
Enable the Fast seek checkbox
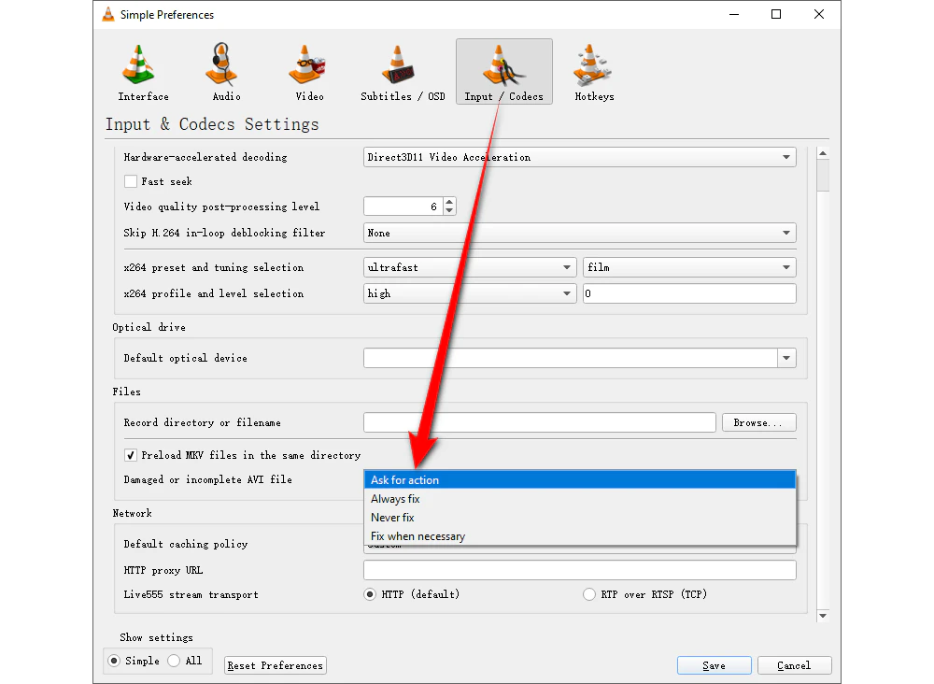(131, 181)
